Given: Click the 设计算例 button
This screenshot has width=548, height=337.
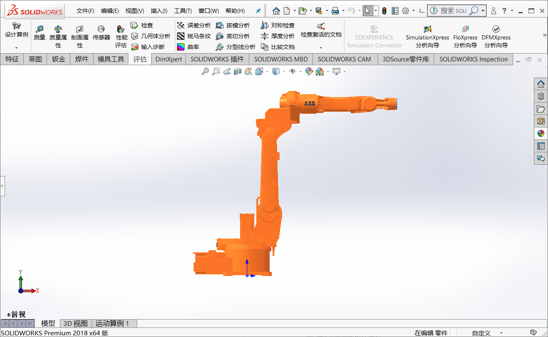Looking at the screenshot, I should [17, 31].
